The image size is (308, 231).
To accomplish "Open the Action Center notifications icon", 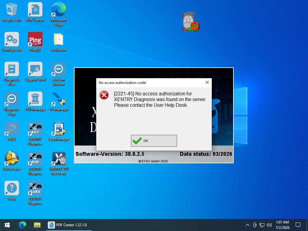I will pyautogui.click(x=298, y=225).
